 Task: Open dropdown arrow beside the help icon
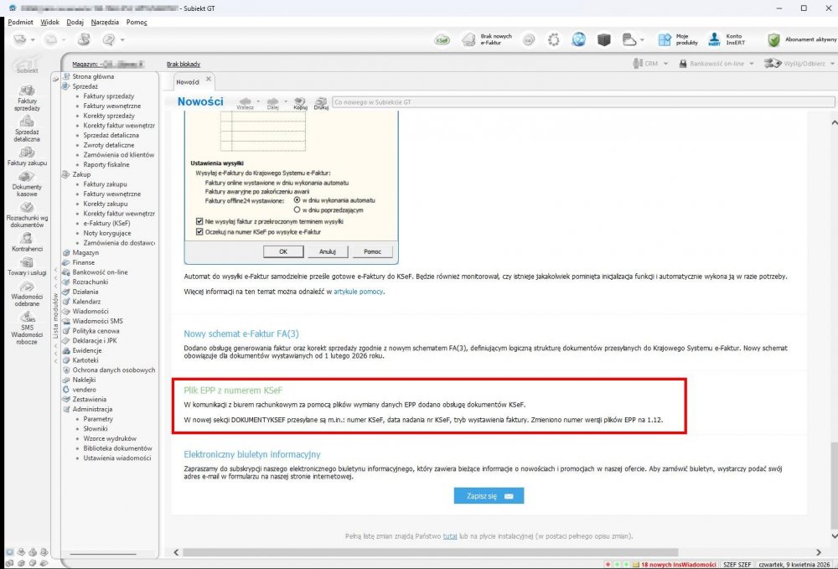pyautogui.click(x=122, y=40)
